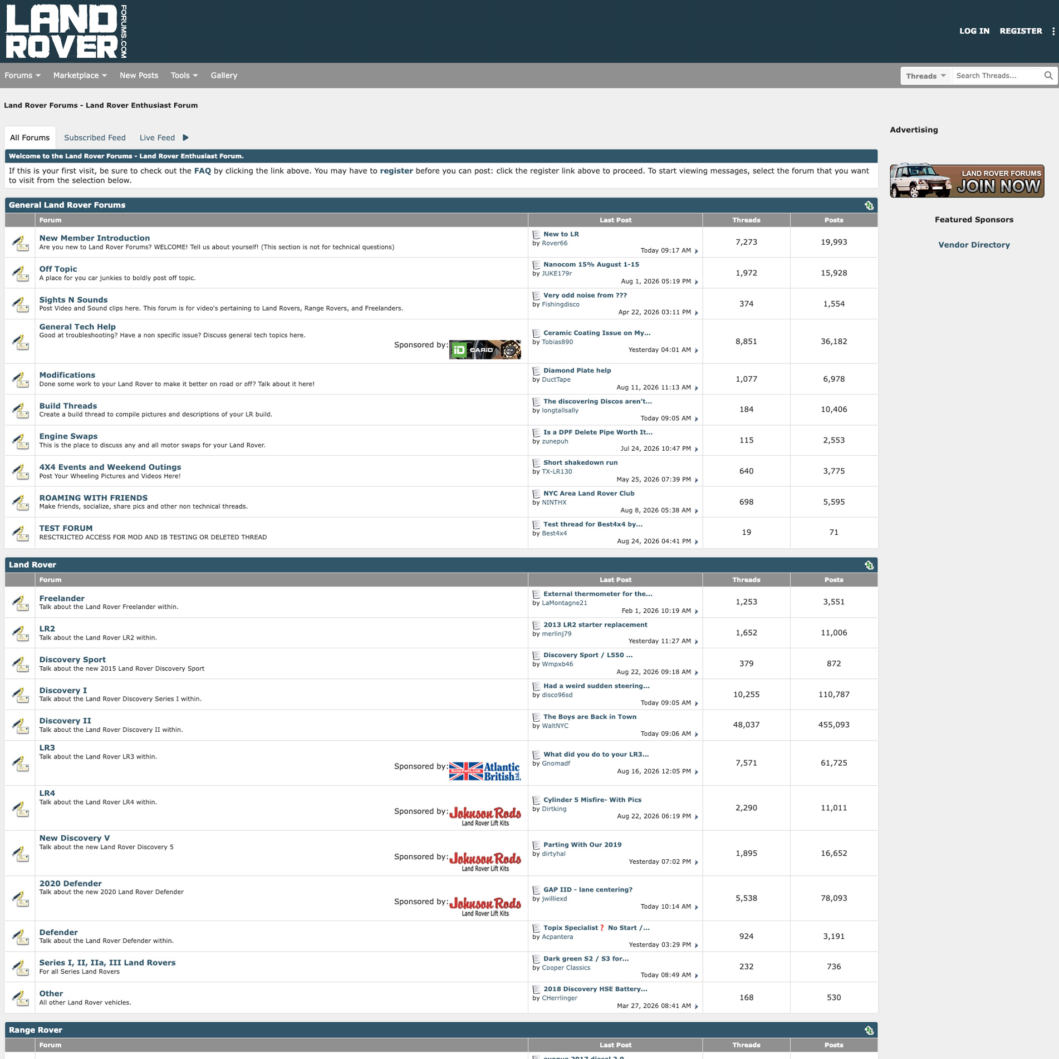The width and height of the screenshot is (1059, 1059).
Task: Click Johnson Rods sponsor logo in LR4 row
Action: pos(485,816)
